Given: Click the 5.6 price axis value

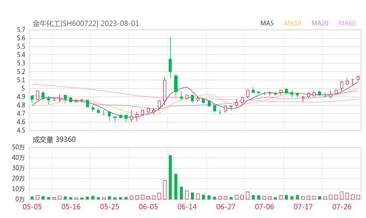Looking at the screenshot, I should 21,38.
